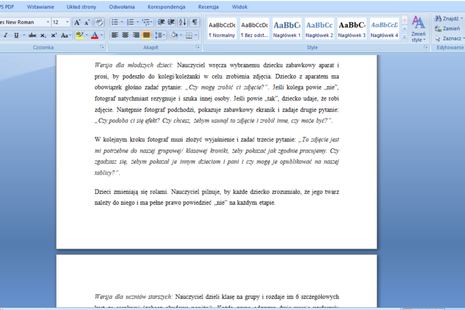Screen dimensions: 465x310
Task: Click the Borders button
Action: click(189, 36)
